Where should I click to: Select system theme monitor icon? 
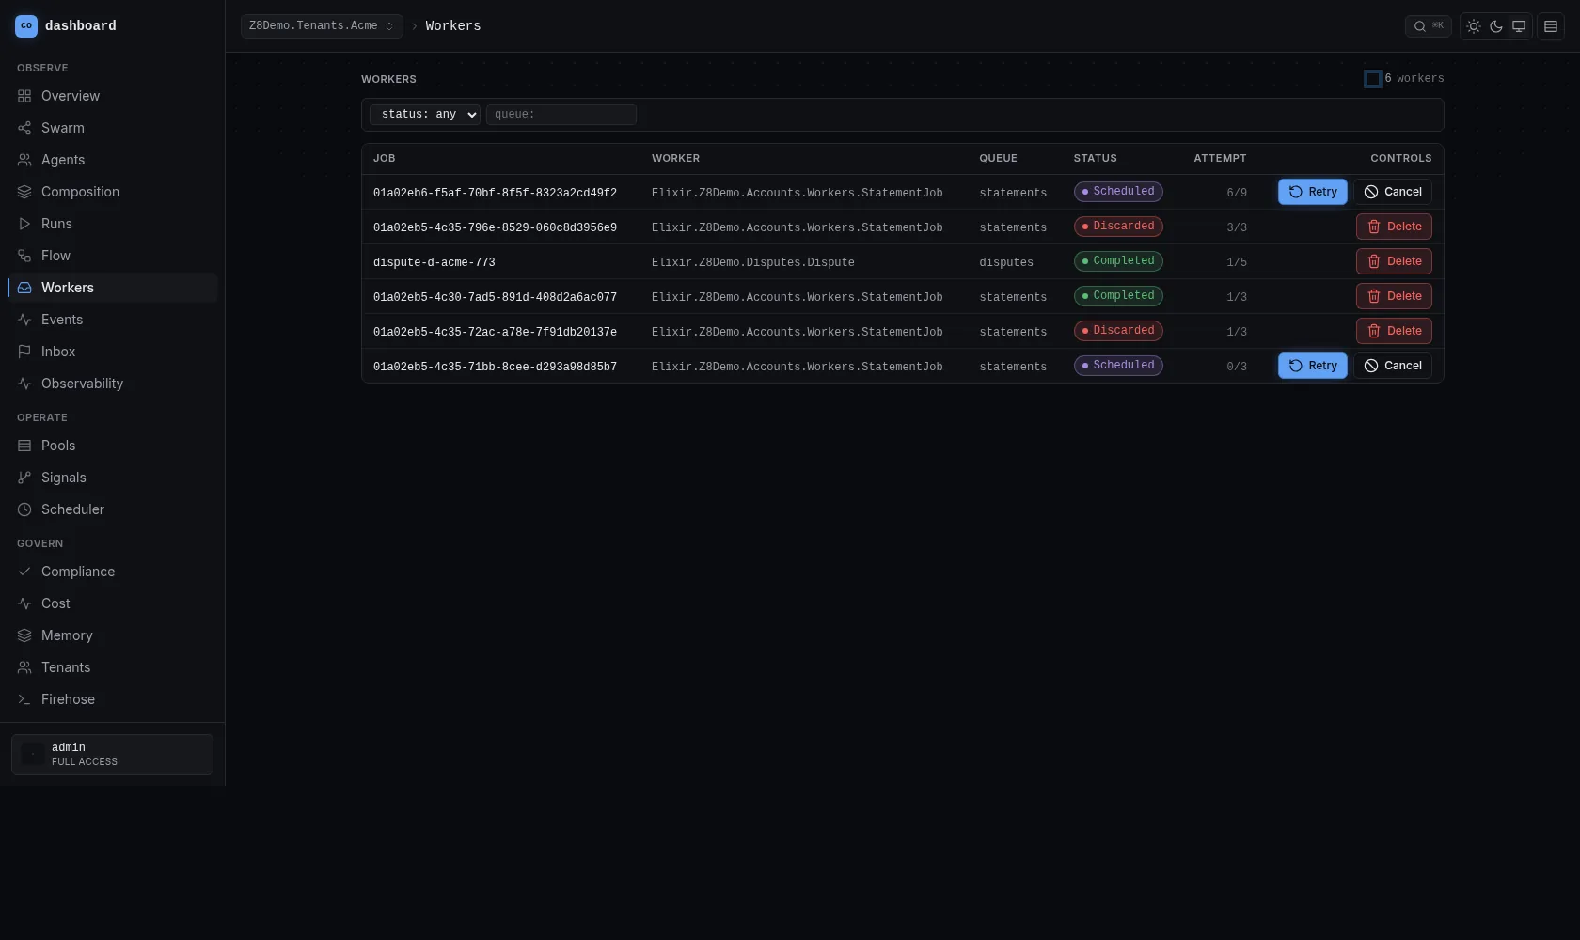tap(1519, 26)
